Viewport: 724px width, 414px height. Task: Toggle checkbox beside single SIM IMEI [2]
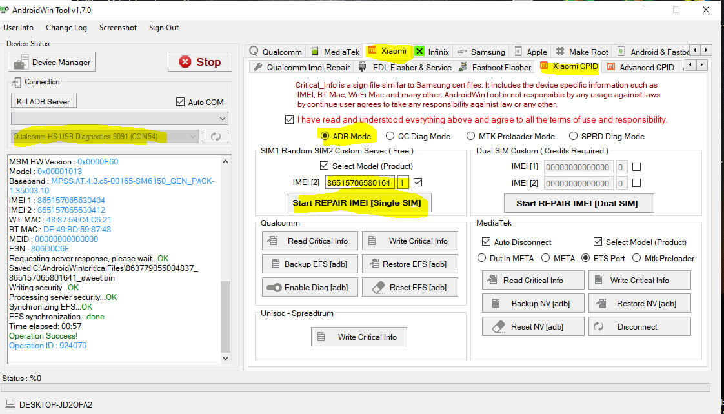click(x=418, y=182)
